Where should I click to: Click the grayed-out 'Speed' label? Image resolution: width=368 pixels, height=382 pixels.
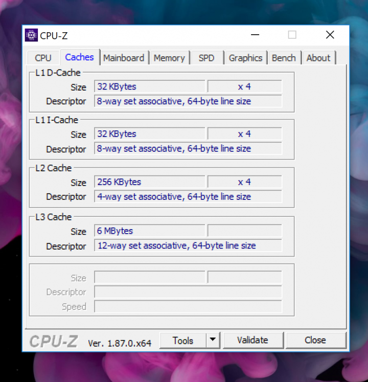[x=74, y=307]
